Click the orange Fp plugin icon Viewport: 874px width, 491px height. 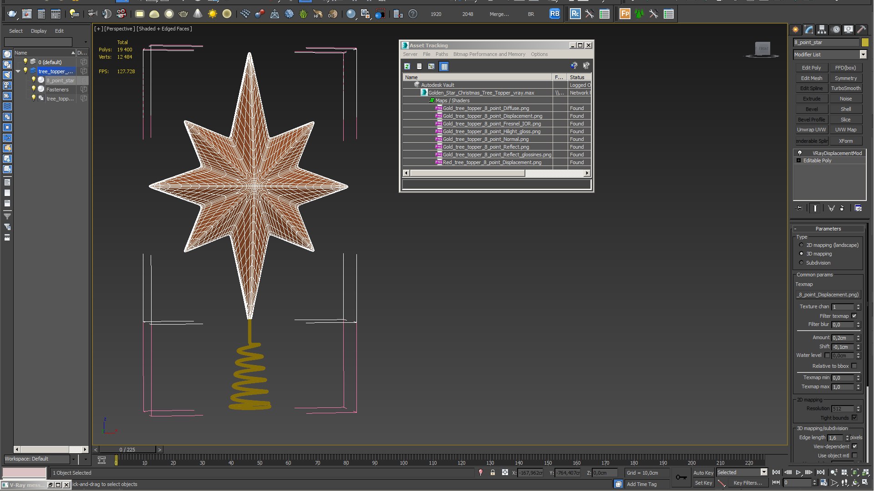[625, 14]
